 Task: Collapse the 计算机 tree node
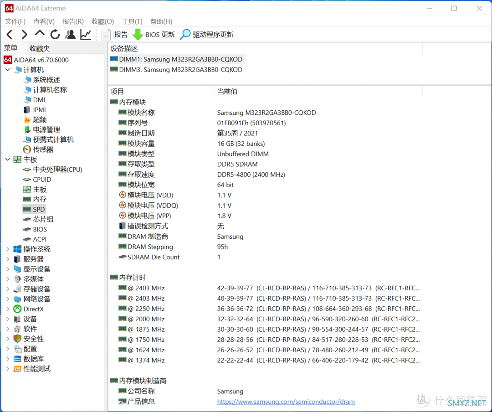(8, 70)
